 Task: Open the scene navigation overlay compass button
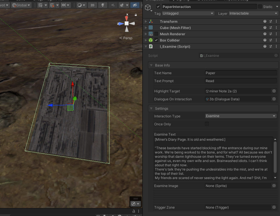[x=135, y=204]
